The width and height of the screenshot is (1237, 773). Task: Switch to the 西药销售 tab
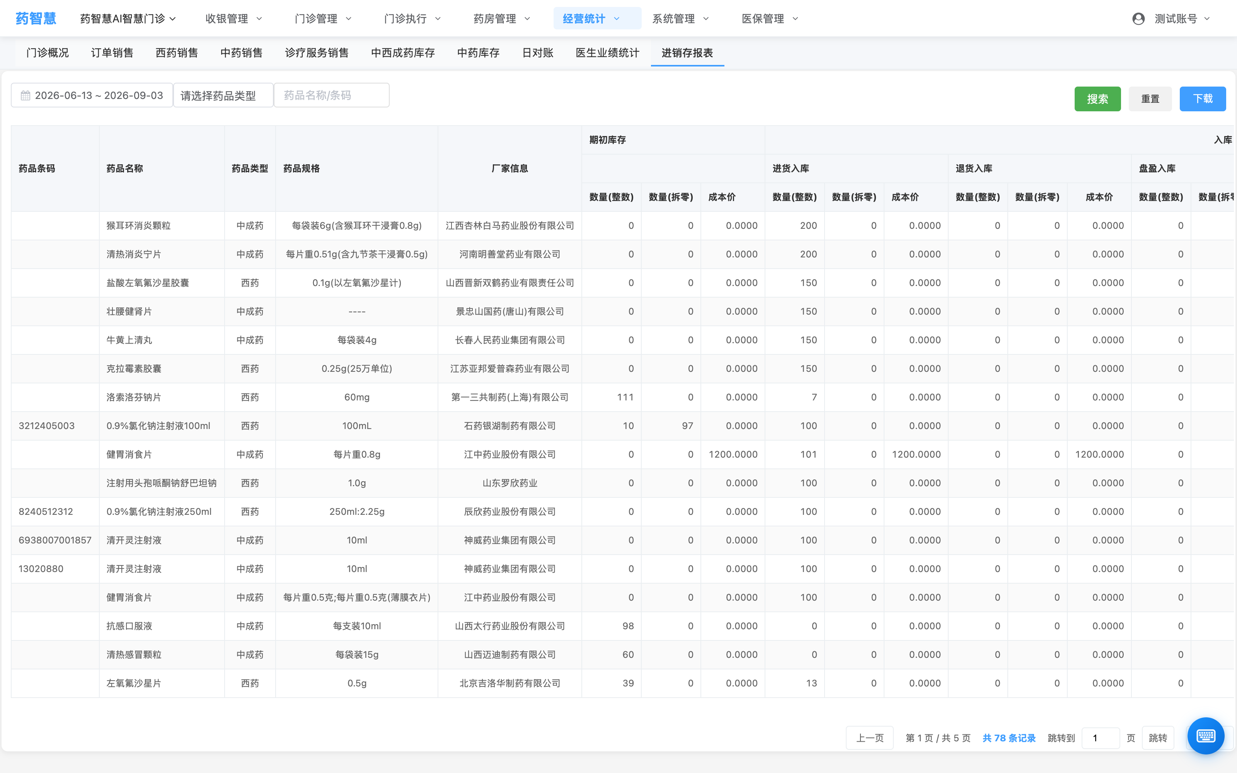pos(177,53)
